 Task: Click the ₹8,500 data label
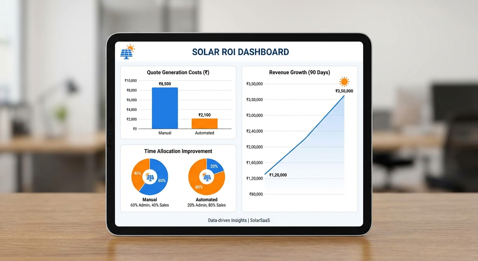165,84
